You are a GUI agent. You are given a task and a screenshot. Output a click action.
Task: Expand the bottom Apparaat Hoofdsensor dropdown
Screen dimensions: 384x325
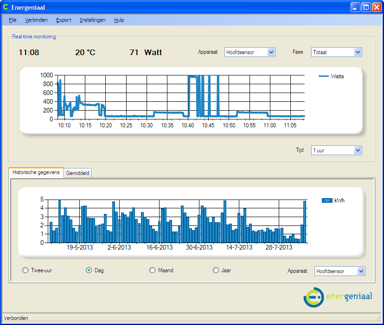pyautogui.click(x=361, y=271)
